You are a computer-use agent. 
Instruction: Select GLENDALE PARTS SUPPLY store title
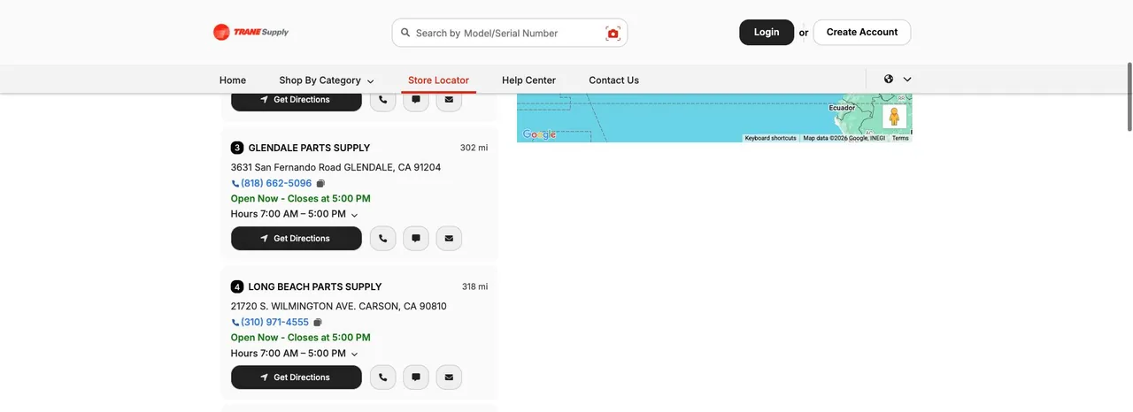point(309,148)
